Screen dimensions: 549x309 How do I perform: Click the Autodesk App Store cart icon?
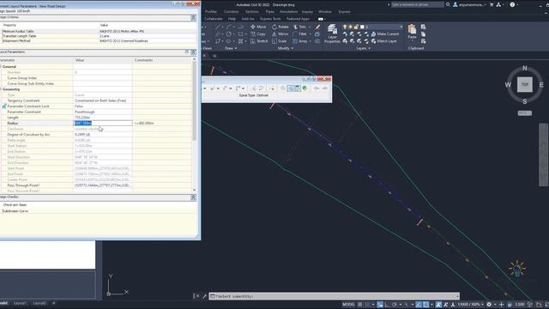[492, 4]
